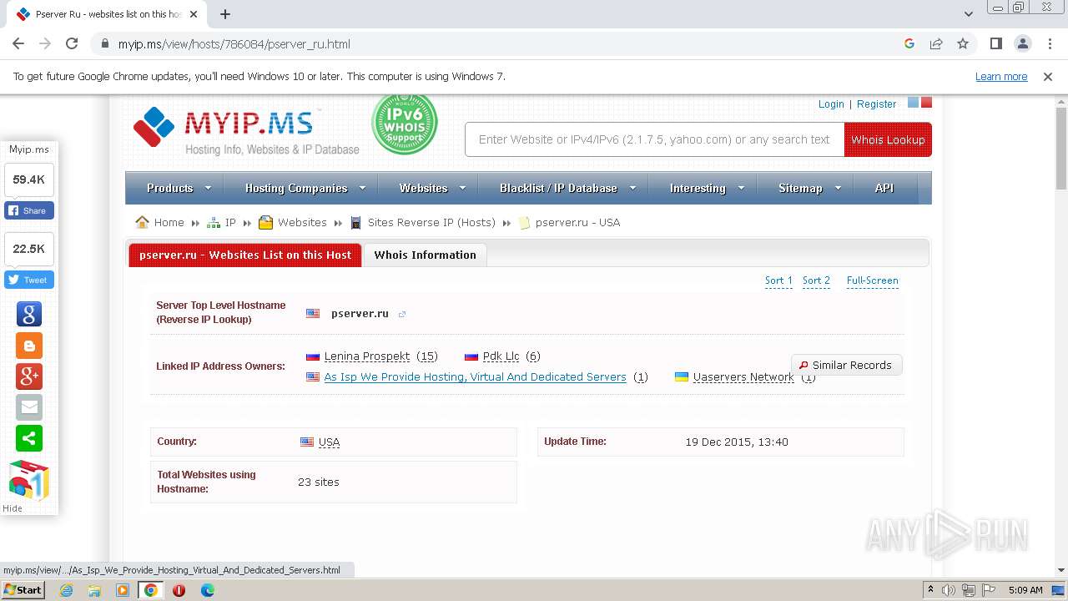Expand the Blacklist / IP Database menu
Screen dimensions: 1068x601
(x=567, y=188)
